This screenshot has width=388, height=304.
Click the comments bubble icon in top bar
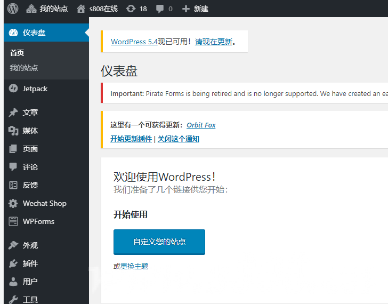click(x=159, y=9)
